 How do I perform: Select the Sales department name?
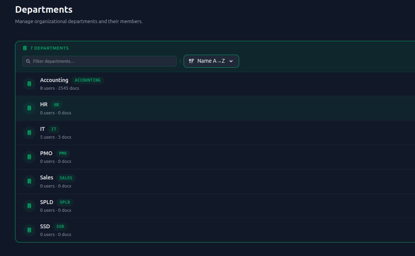click(x=47, y=177)
